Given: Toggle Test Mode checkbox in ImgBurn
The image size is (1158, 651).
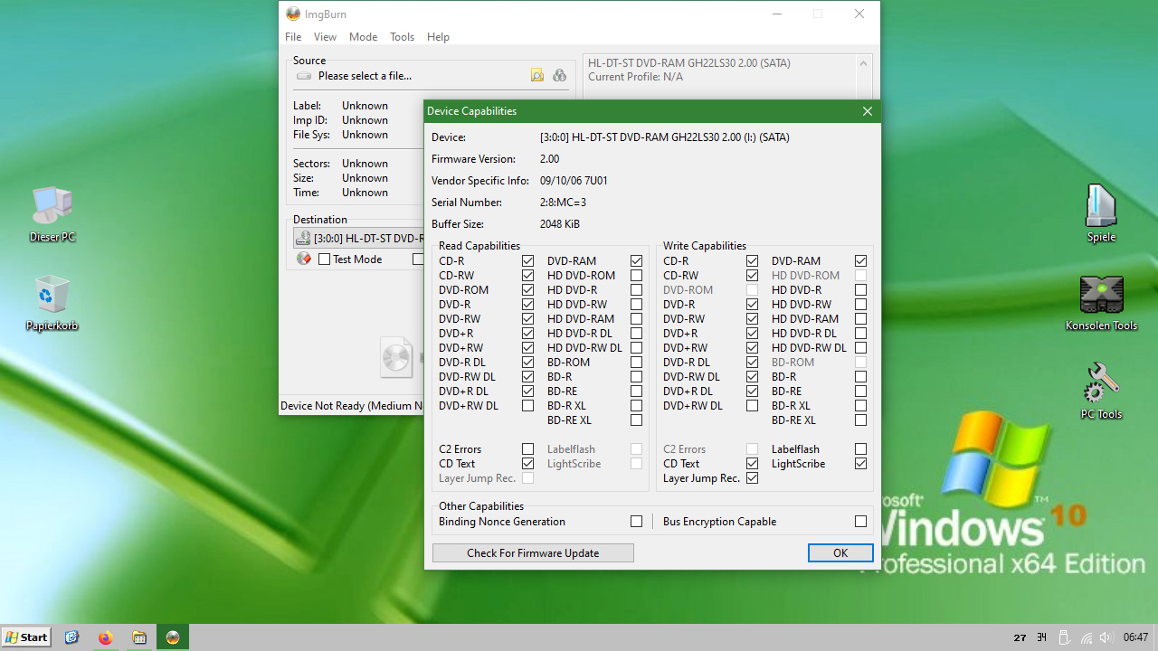Looking at the screenshot, I should point(325,259).
